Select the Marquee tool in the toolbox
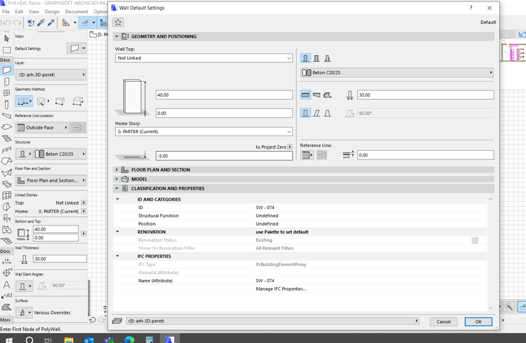526x343 pixels. pyautogui.click(x=6, y=50)
